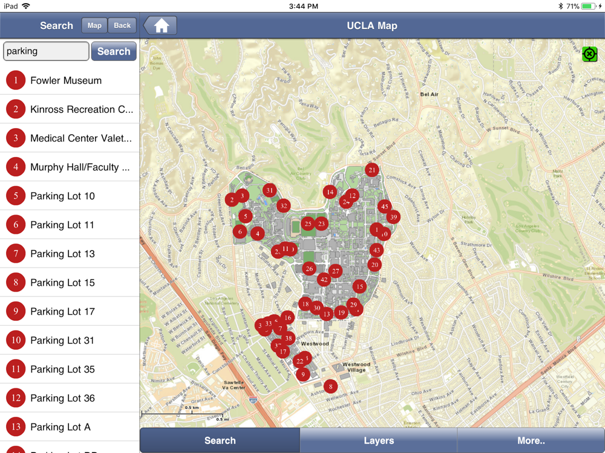Select map marker 29

tap(353, 304)
